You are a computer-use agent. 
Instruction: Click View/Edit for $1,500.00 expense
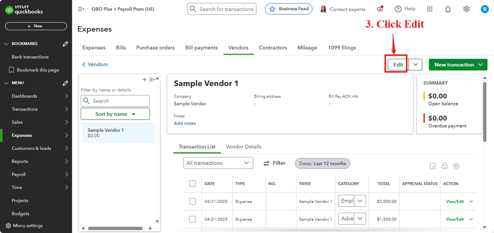pyautogui.click(x=455, y=219)
